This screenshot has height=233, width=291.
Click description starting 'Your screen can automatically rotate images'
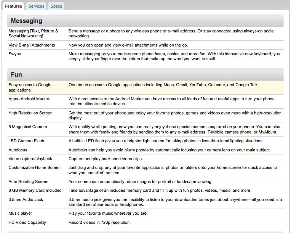point(141,182)
